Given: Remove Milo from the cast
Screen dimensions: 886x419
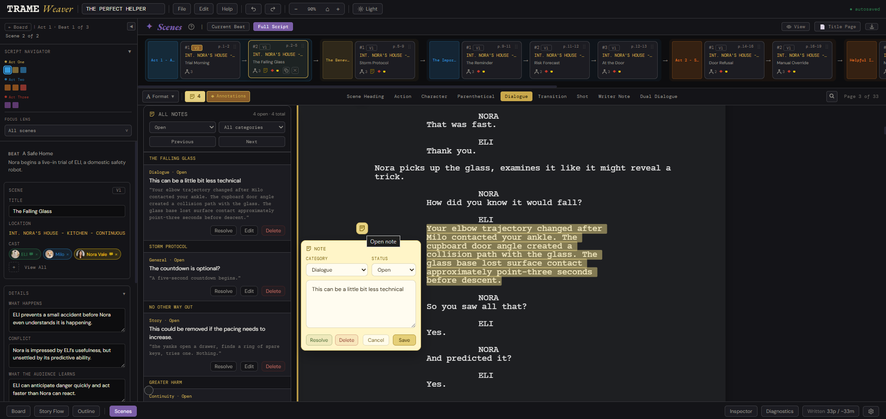Looking at the screenshot, I should tap(67, 254).
